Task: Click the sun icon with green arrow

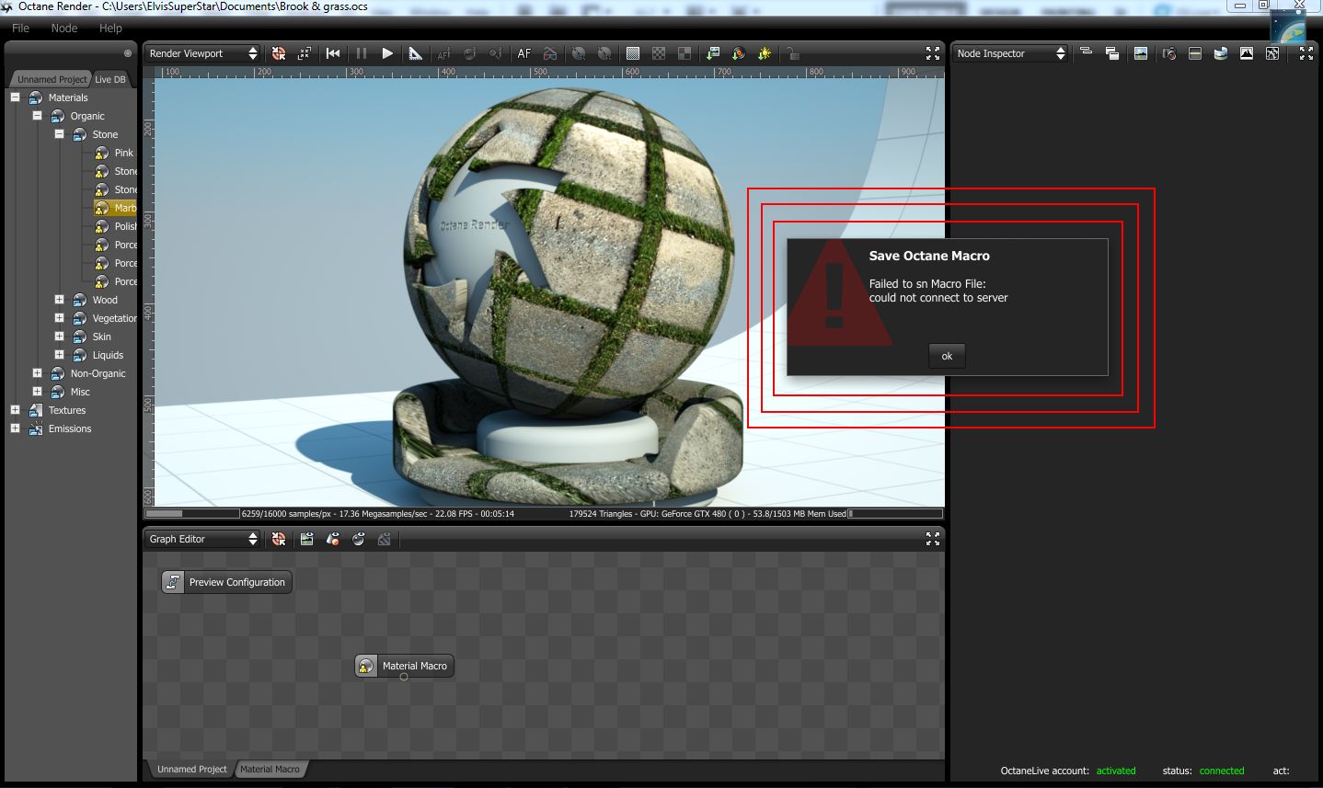Action: pos(764,53)
